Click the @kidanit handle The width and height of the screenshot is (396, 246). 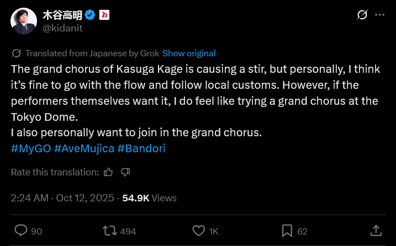point(62,28)
